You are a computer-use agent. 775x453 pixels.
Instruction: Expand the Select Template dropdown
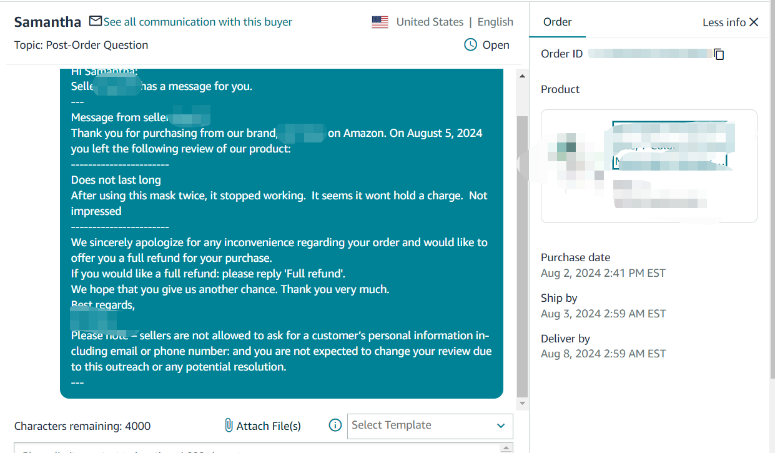430,426
